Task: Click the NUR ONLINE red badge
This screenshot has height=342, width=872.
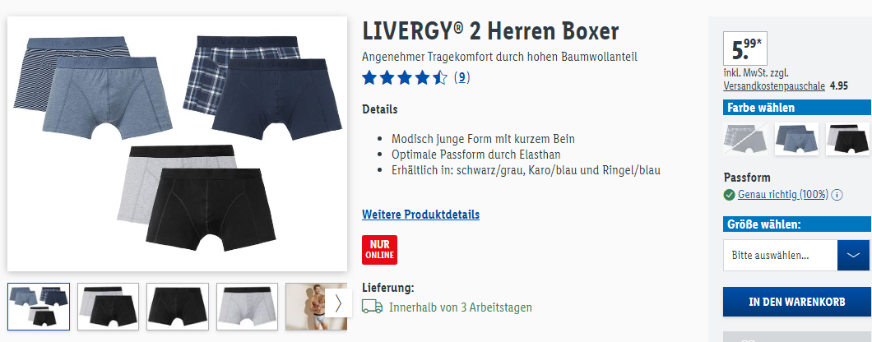Action: click(x=379, y=250)
